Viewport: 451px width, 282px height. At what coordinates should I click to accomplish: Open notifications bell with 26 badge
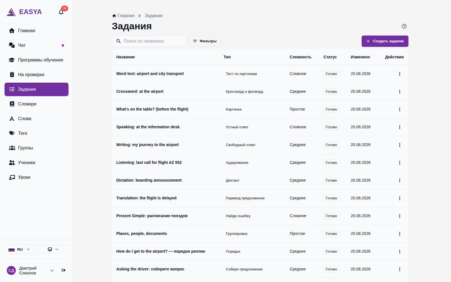(x=61, y=12)
